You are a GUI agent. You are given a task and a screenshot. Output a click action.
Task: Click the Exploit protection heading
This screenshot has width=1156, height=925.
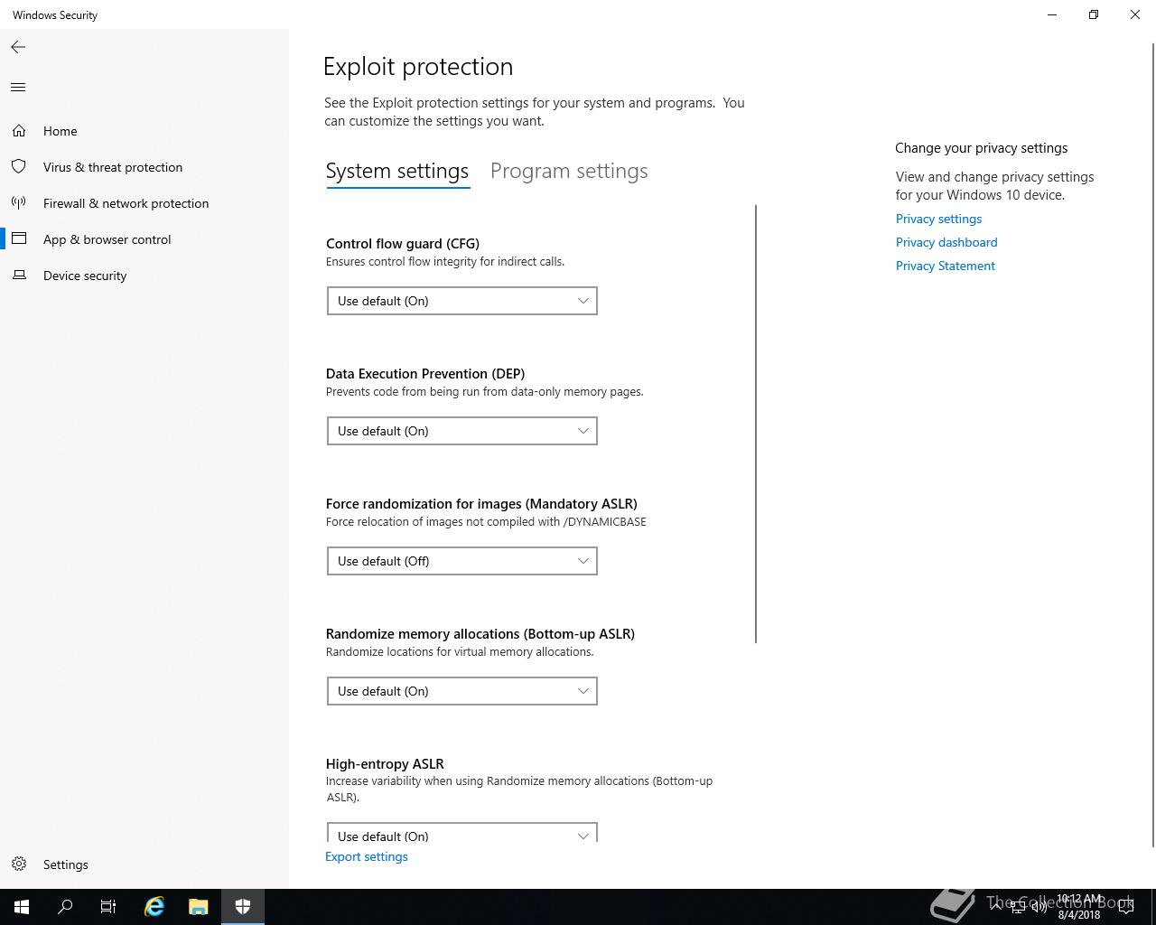pyautogui.click(x=418, y=66)
